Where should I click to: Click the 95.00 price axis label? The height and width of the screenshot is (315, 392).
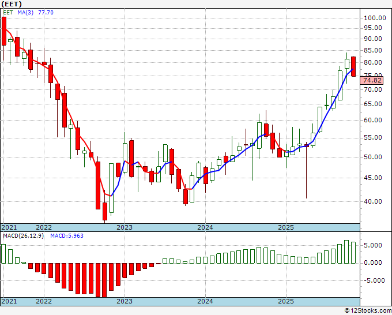pos(373,28)
